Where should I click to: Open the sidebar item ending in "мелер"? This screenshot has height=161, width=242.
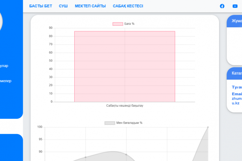tap(5, 81)
